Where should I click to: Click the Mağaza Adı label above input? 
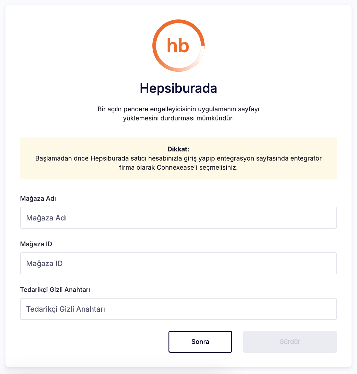[x=38, y=199]
